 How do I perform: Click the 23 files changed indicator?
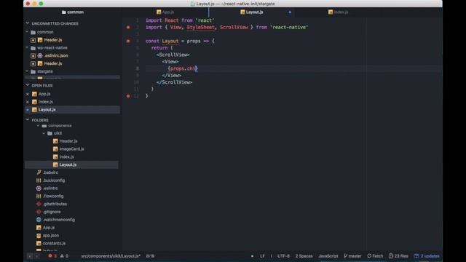pos(398,255)
